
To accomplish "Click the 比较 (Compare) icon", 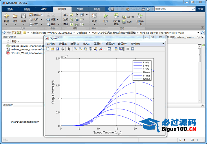I will (31, 20).
